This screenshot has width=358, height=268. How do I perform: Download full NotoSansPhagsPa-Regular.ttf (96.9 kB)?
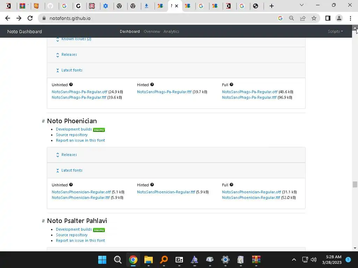click(x=249, y=98)
